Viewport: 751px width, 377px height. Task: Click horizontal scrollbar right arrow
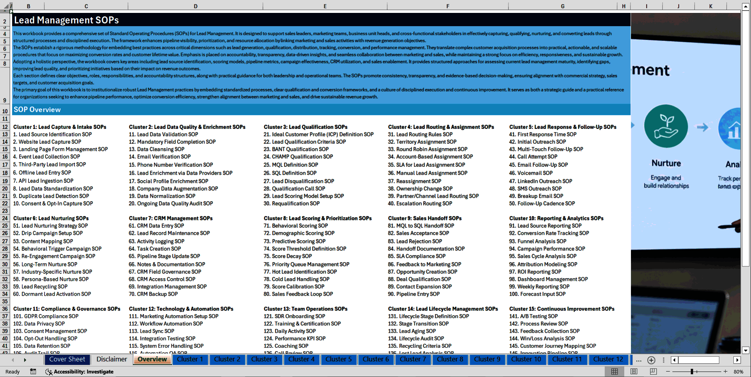click(737, 360)
